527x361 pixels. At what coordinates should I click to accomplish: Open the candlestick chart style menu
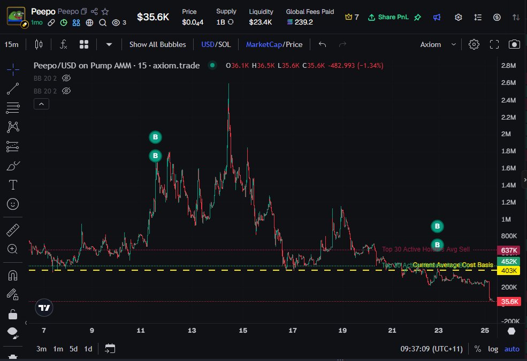pyautogui.click(x=39, y=44)
